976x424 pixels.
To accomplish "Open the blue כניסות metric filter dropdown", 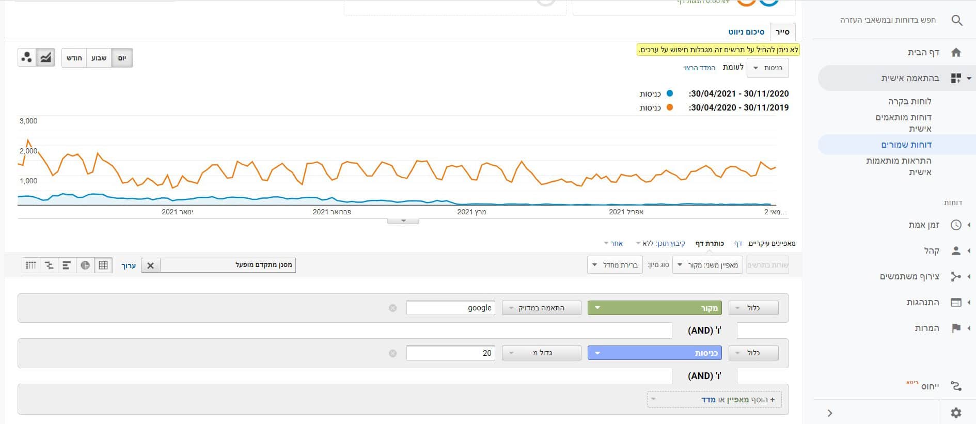I will coord(655,353).
